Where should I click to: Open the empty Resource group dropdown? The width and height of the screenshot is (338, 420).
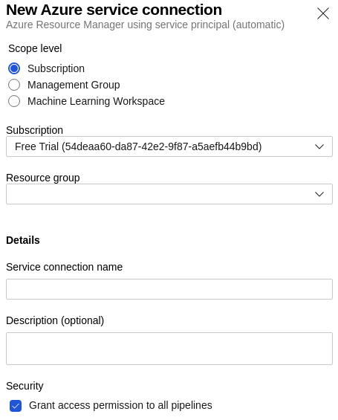click(x=169, y=194)
